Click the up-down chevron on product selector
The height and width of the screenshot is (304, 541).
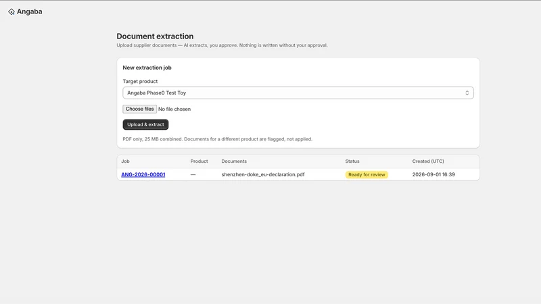pos(467,93)
